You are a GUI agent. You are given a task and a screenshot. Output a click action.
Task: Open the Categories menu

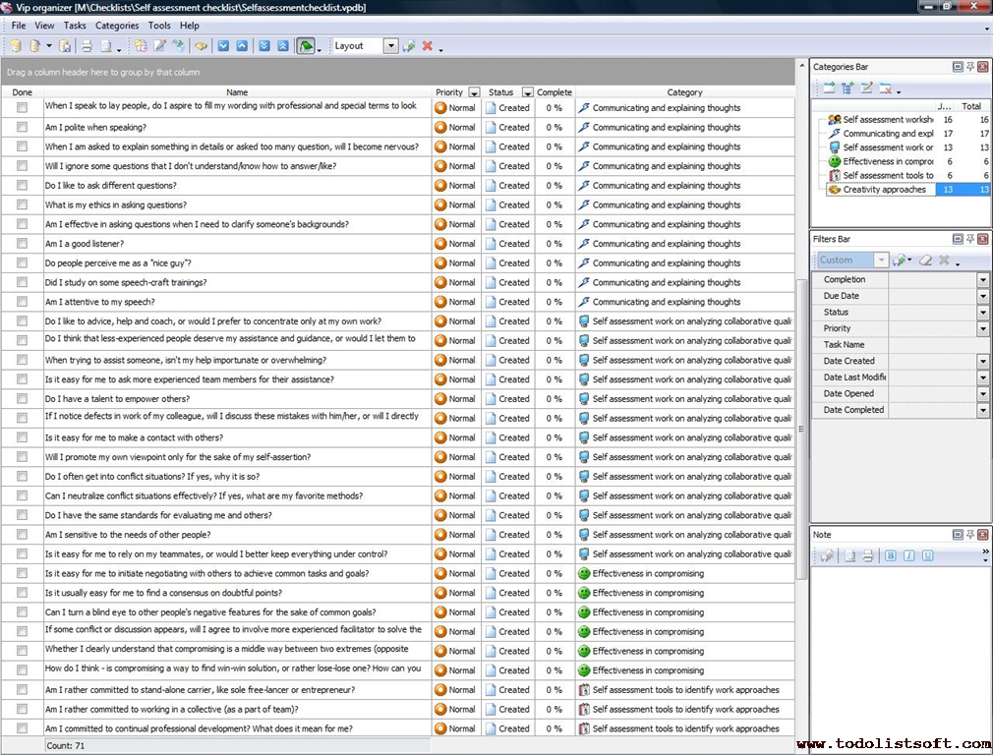coord(117,26)
